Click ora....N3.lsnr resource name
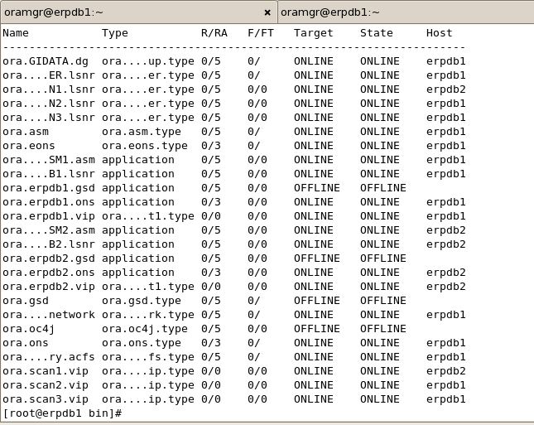The height and width of the screenshot is (425, 534). tap(49, 118)
